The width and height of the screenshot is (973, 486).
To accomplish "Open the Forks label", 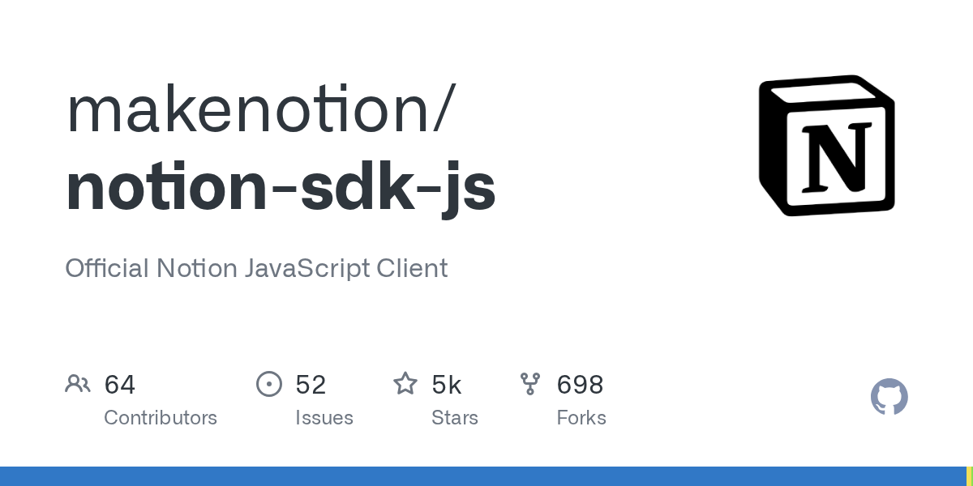I will point(581,418).
